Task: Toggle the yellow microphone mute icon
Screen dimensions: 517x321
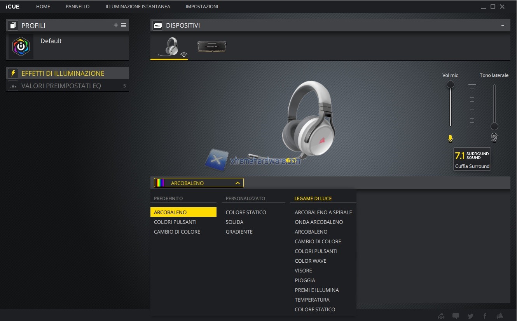Action: tap(450, 138)
